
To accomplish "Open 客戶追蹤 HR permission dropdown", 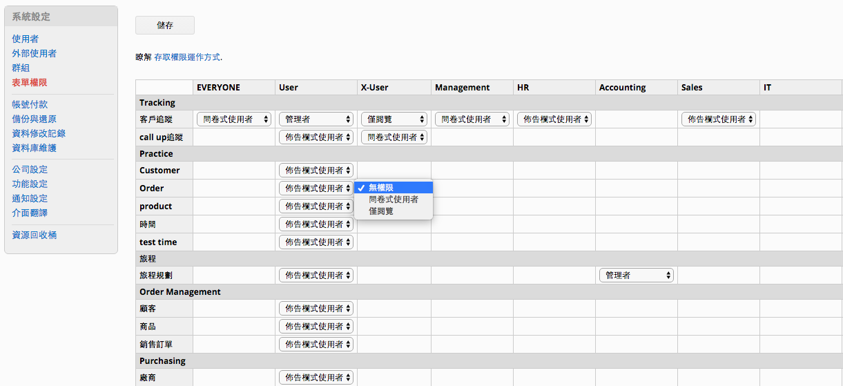I will pyautogui.click(x=554, y=119).
